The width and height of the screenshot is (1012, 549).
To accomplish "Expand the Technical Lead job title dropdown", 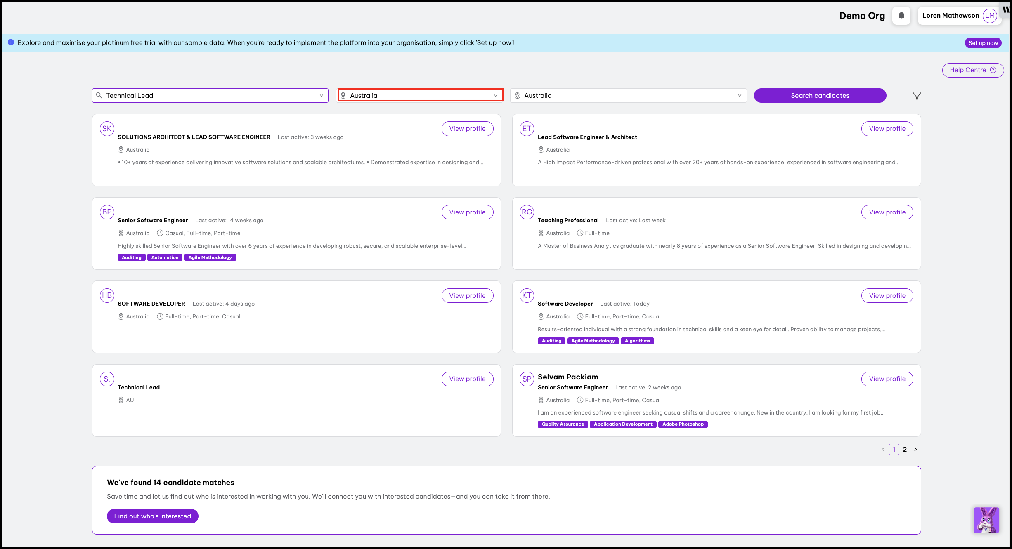I will (x=321, y=96).
